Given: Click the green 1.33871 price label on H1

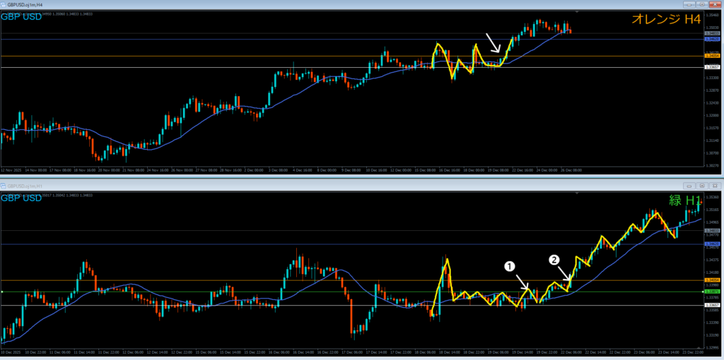Looking at the screenshot, I should pyautogui.click(x=712, y=292).
